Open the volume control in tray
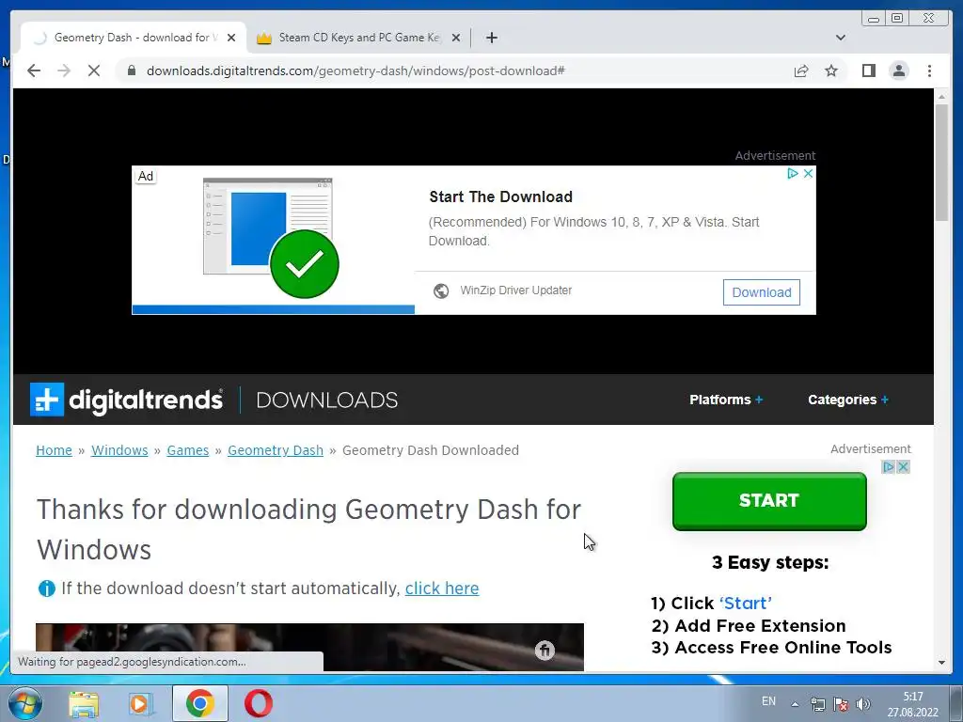 [863, 704]
